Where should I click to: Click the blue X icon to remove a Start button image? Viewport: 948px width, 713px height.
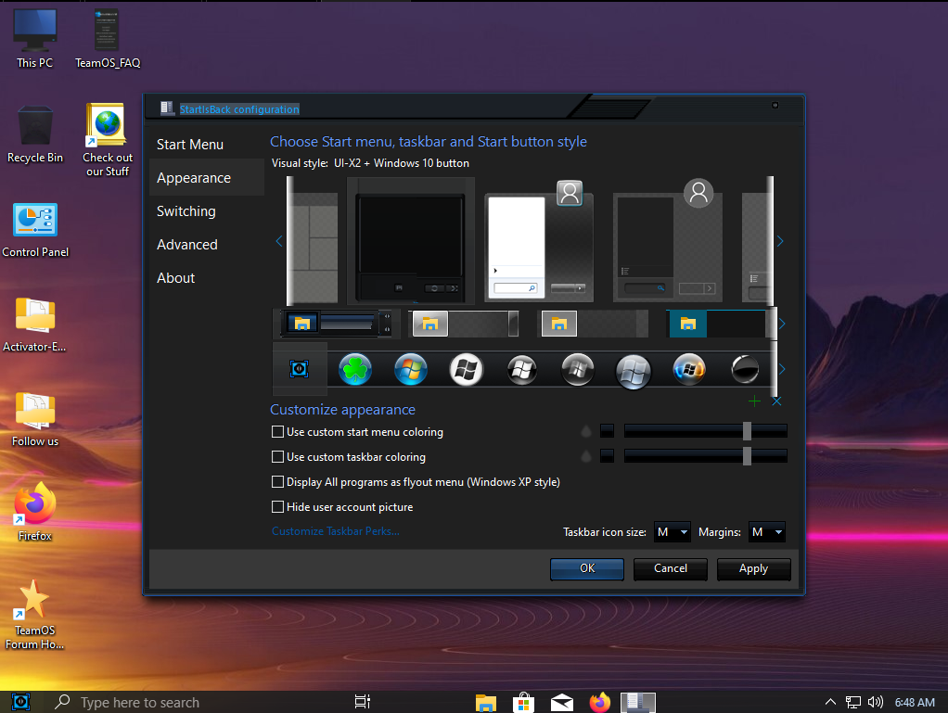click(x=776, y=401)
